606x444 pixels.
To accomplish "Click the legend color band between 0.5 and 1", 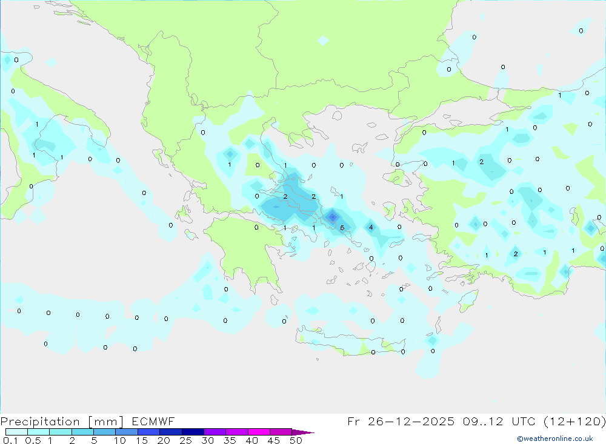I will (39, 432).
